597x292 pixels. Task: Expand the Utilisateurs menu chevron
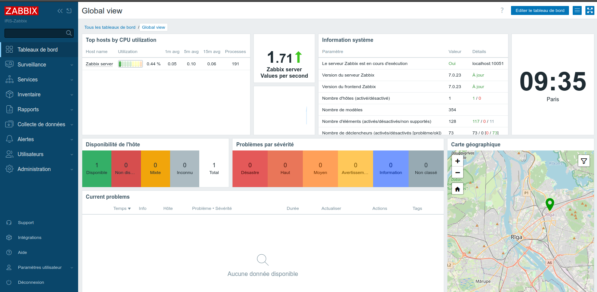pos(72,155)
